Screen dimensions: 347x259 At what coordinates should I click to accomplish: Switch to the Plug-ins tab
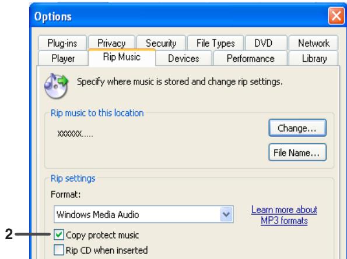[x=62, y=43]
